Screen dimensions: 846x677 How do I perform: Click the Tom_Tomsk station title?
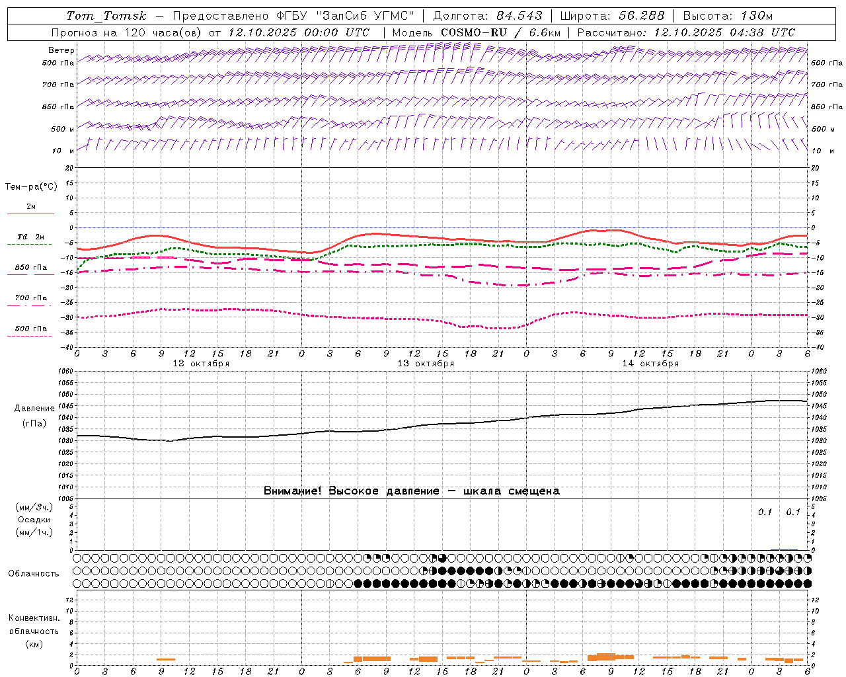106,16
